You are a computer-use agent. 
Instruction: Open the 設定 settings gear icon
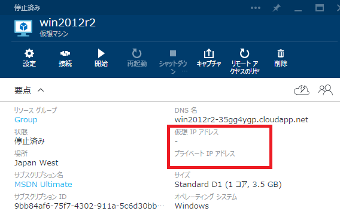point(29,53)
